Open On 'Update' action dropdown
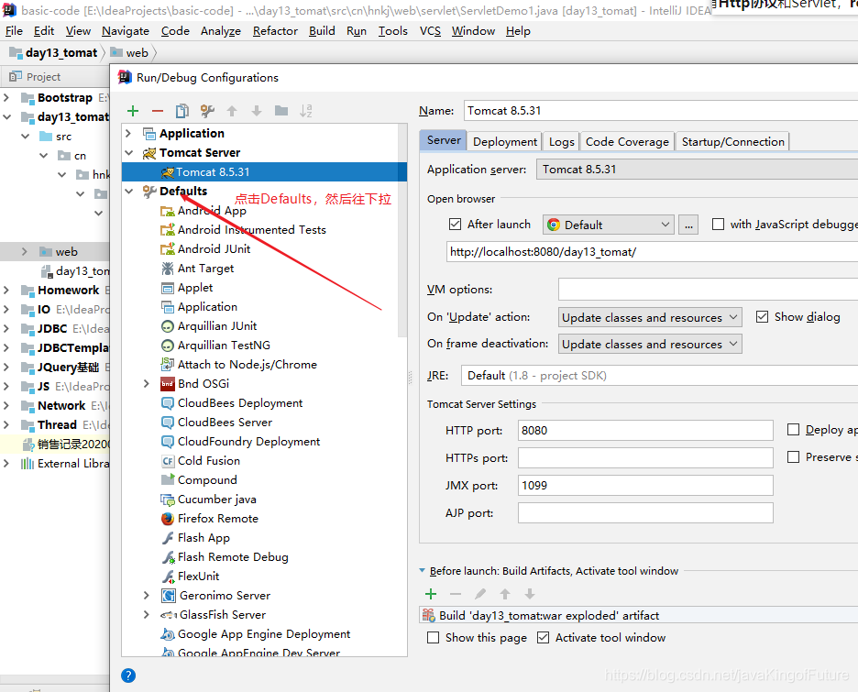The width and height of the screenshot is (858, 692). (650, 317)
